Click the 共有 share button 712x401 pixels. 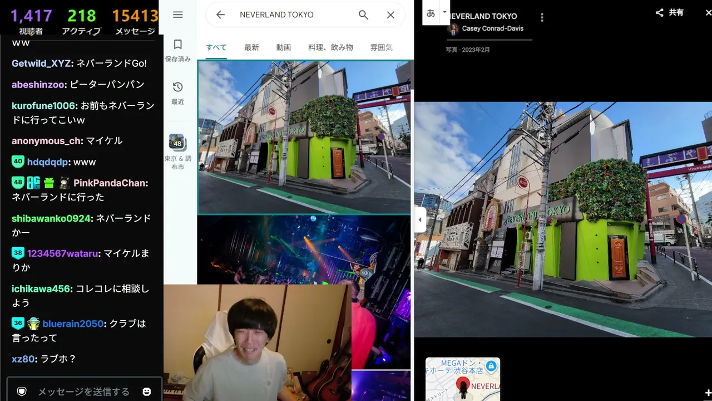point(669,12)
